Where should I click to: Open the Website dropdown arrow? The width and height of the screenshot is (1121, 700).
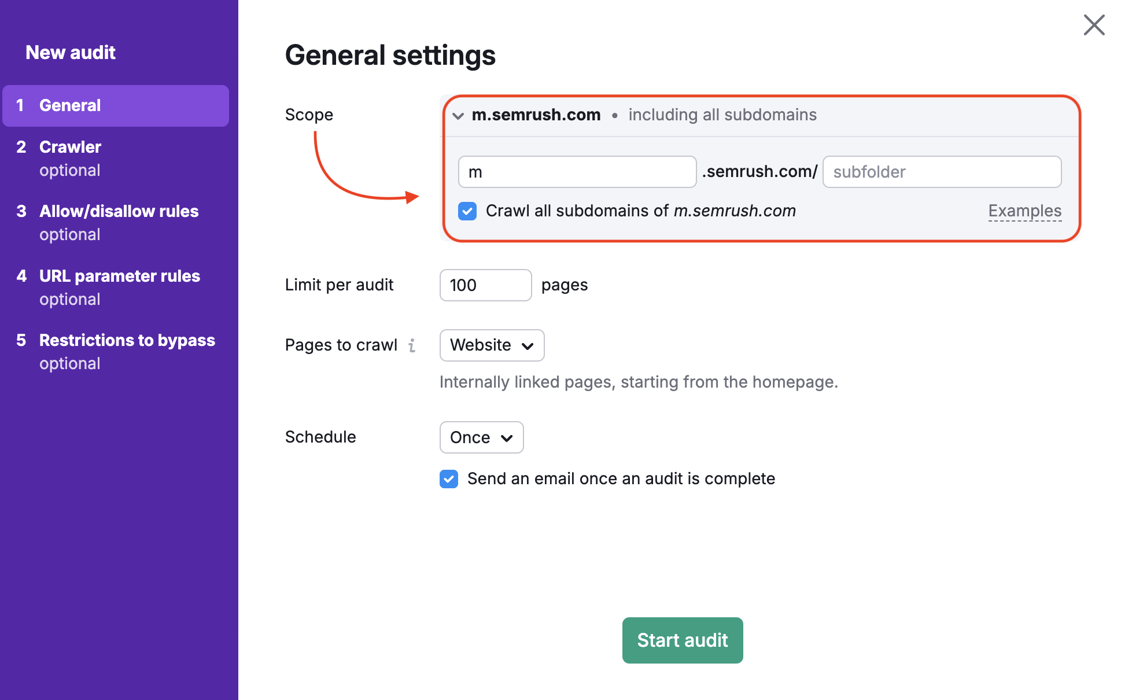click(x=528, y=345)
